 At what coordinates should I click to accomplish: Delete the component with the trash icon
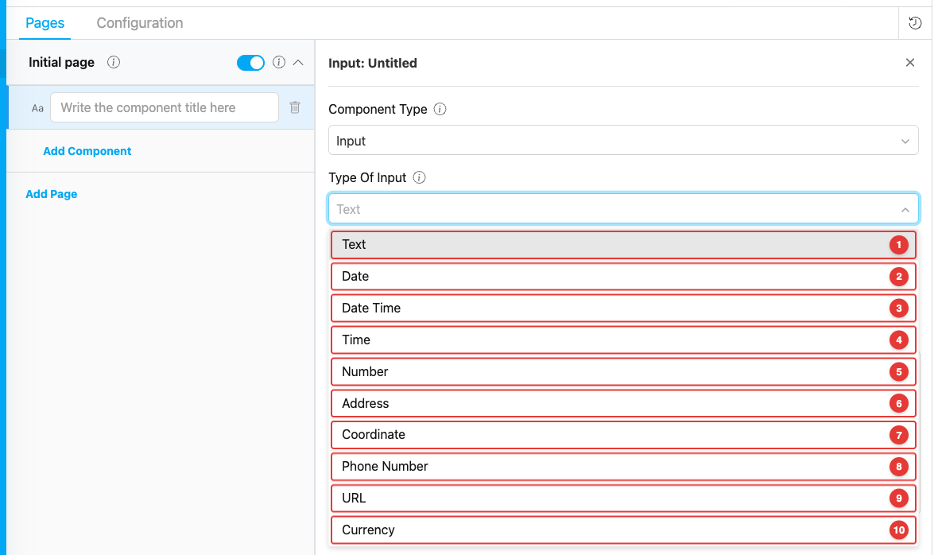(295, 107)
